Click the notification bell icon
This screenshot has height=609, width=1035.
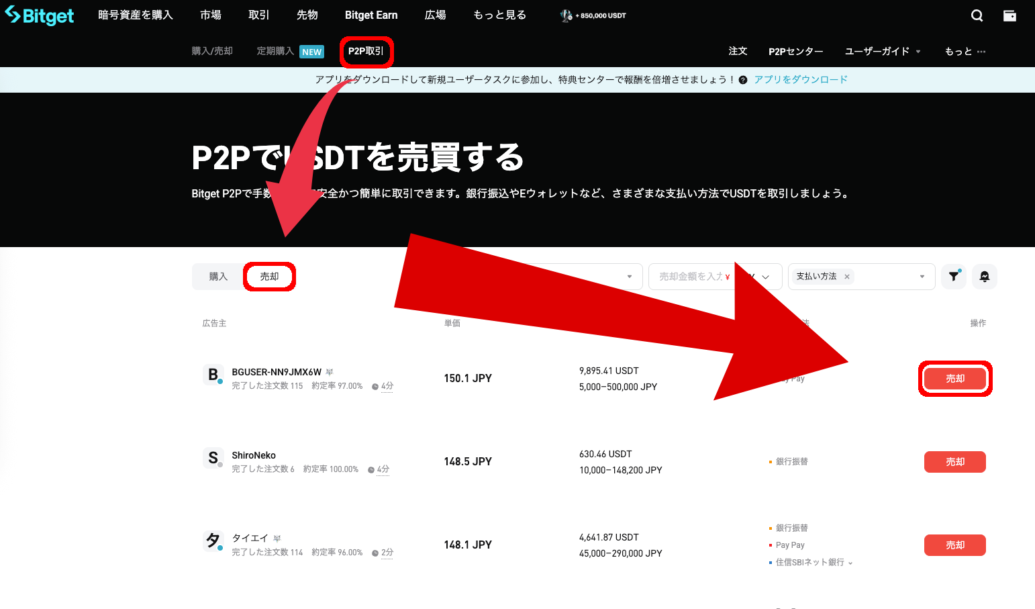[x=984, y=277]
